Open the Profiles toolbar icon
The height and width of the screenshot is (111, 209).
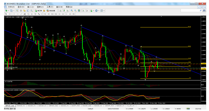[11, 11]
